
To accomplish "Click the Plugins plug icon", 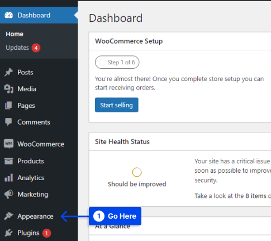I will tap(8, 233).
